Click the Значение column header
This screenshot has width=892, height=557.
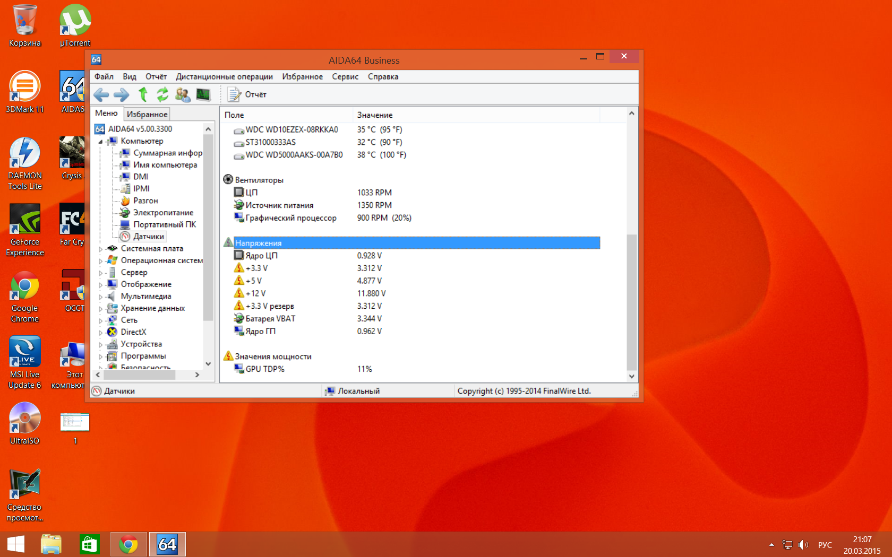476,115
